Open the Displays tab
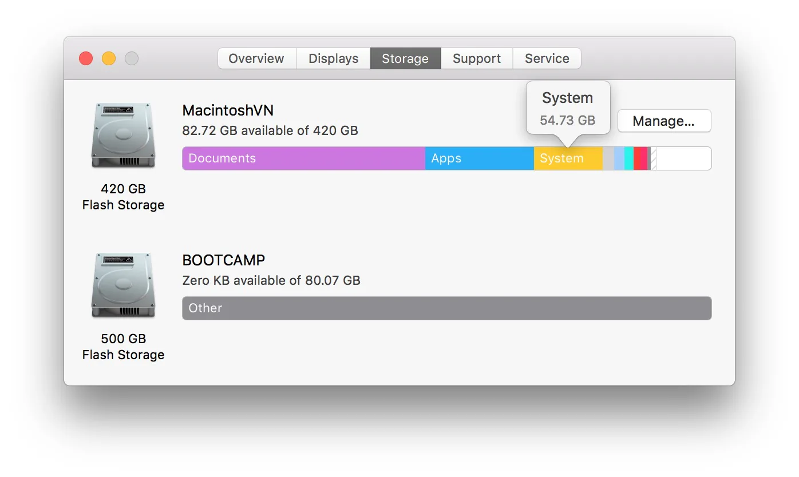The width and height of the screenshot is (799, 477). pos(333,58)
